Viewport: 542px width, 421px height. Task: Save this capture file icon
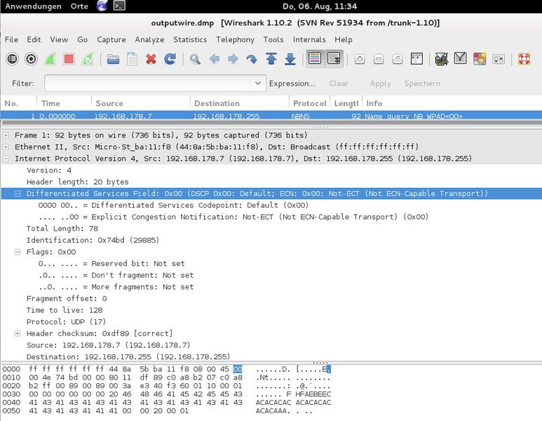[132, 59]
